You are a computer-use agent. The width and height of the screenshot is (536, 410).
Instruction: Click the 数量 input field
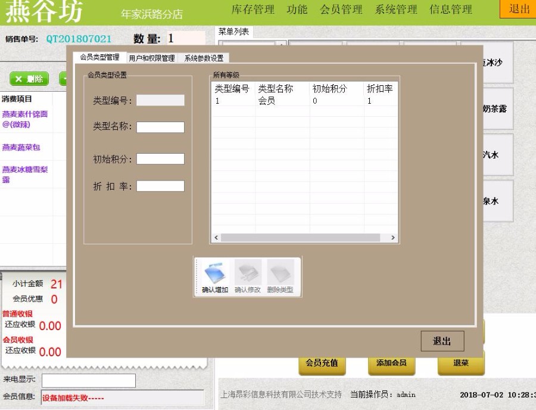point(186,38)
